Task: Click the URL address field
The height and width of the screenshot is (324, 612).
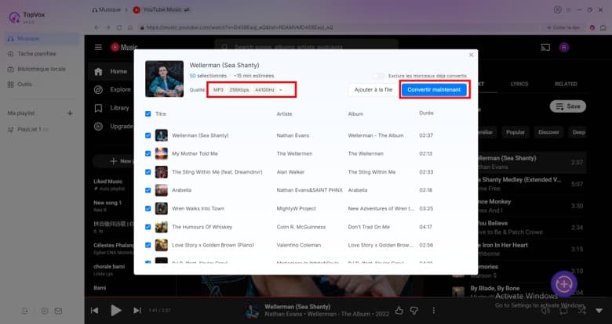Action: [x=239, y=27]
